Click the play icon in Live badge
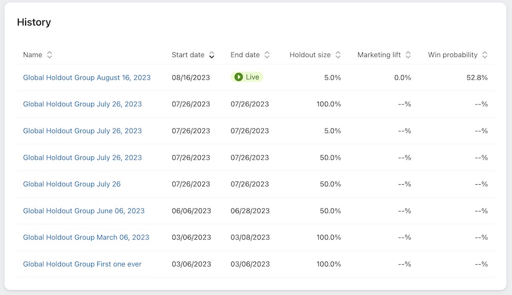Screen dimensions: 512x295 click(x=239, y=77)
